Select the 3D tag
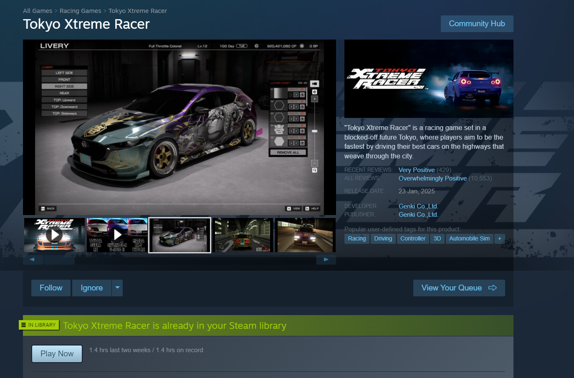The height and width of the screenshot is (378, 574). (x=437, y=239)
